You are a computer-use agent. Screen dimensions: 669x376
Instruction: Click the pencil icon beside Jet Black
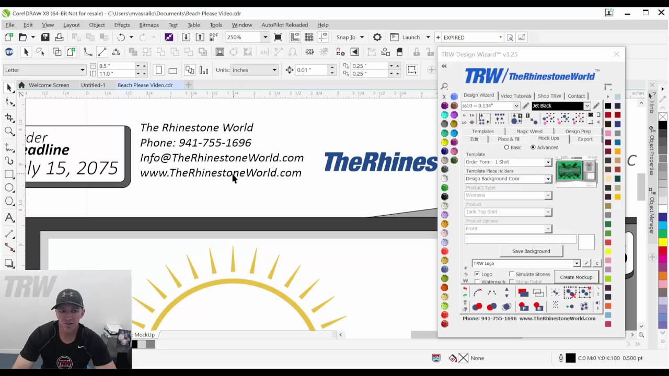pos(596,106)
